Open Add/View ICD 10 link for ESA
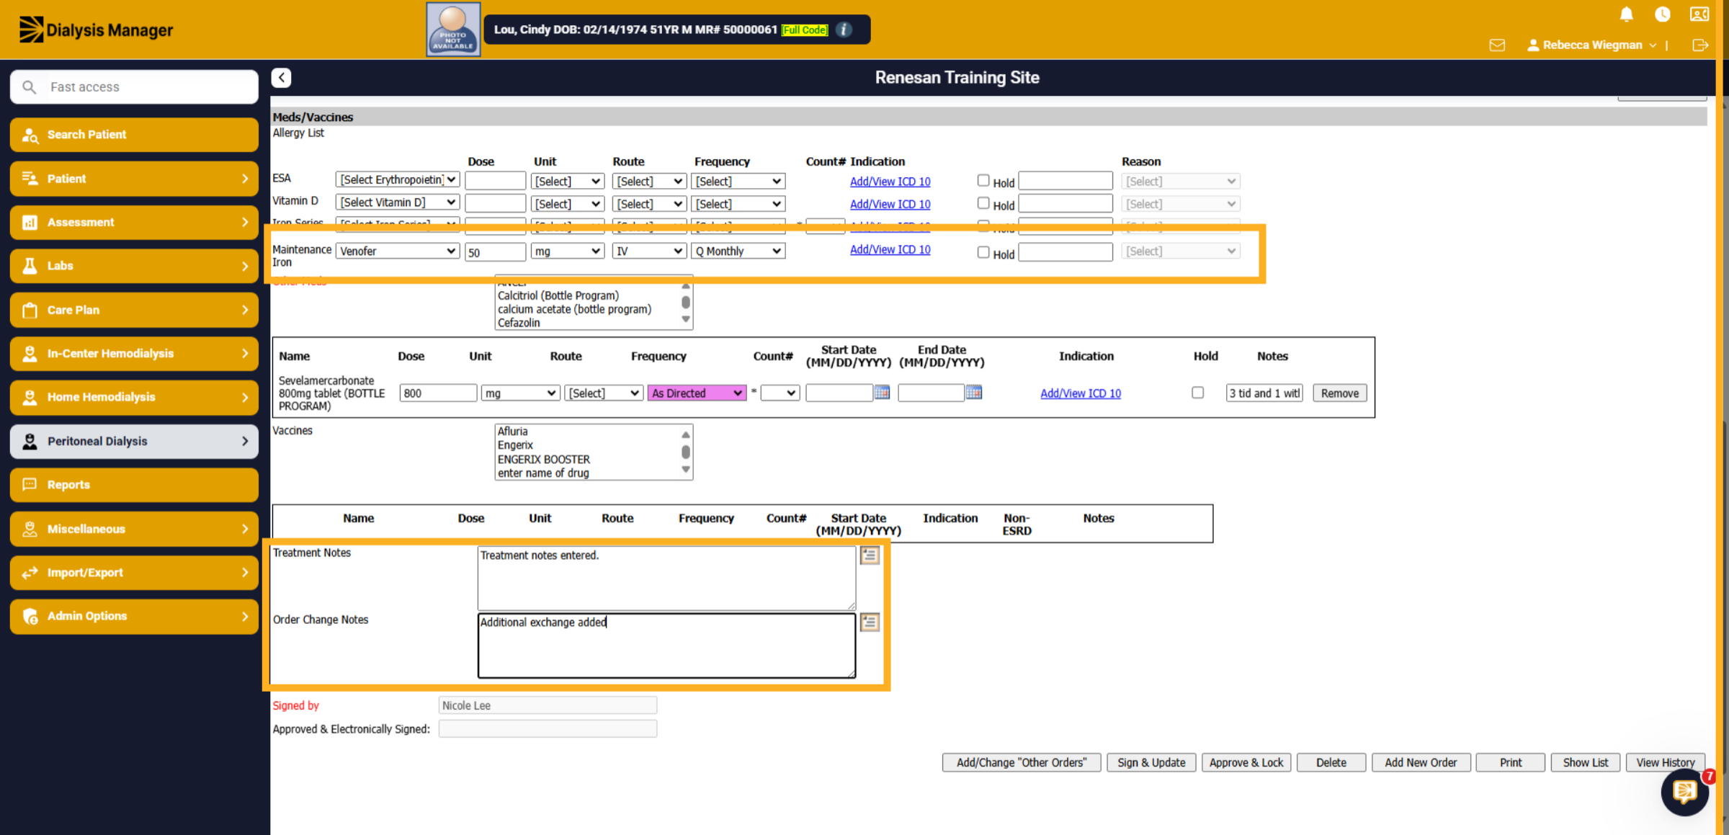This screenshot has height=835, width=1729. (890, 182)
